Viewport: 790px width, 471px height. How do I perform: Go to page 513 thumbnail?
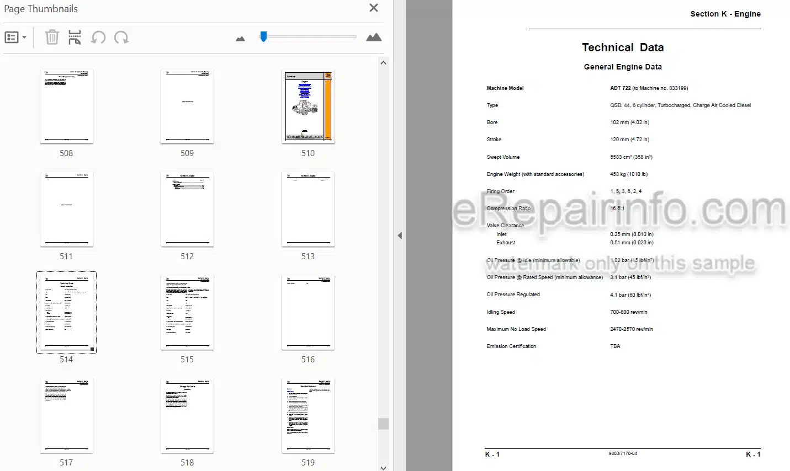[x=308, y=210]
